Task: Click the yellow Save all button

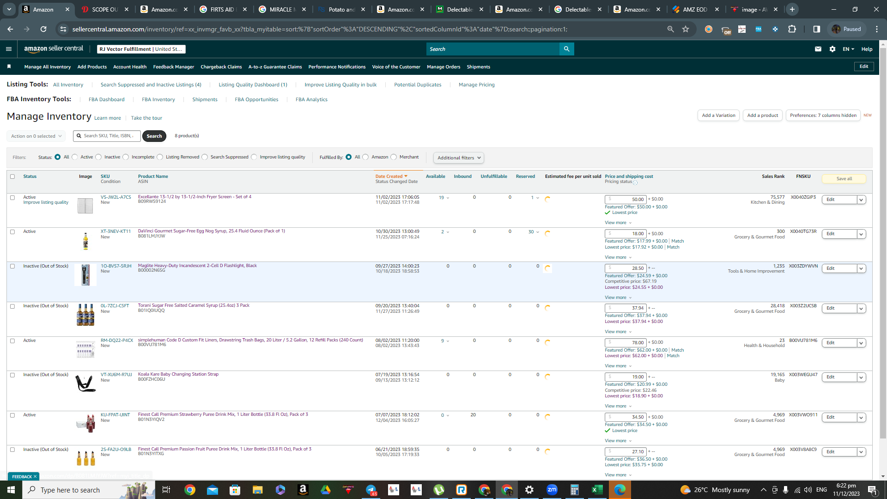Action: coord(844,179)
